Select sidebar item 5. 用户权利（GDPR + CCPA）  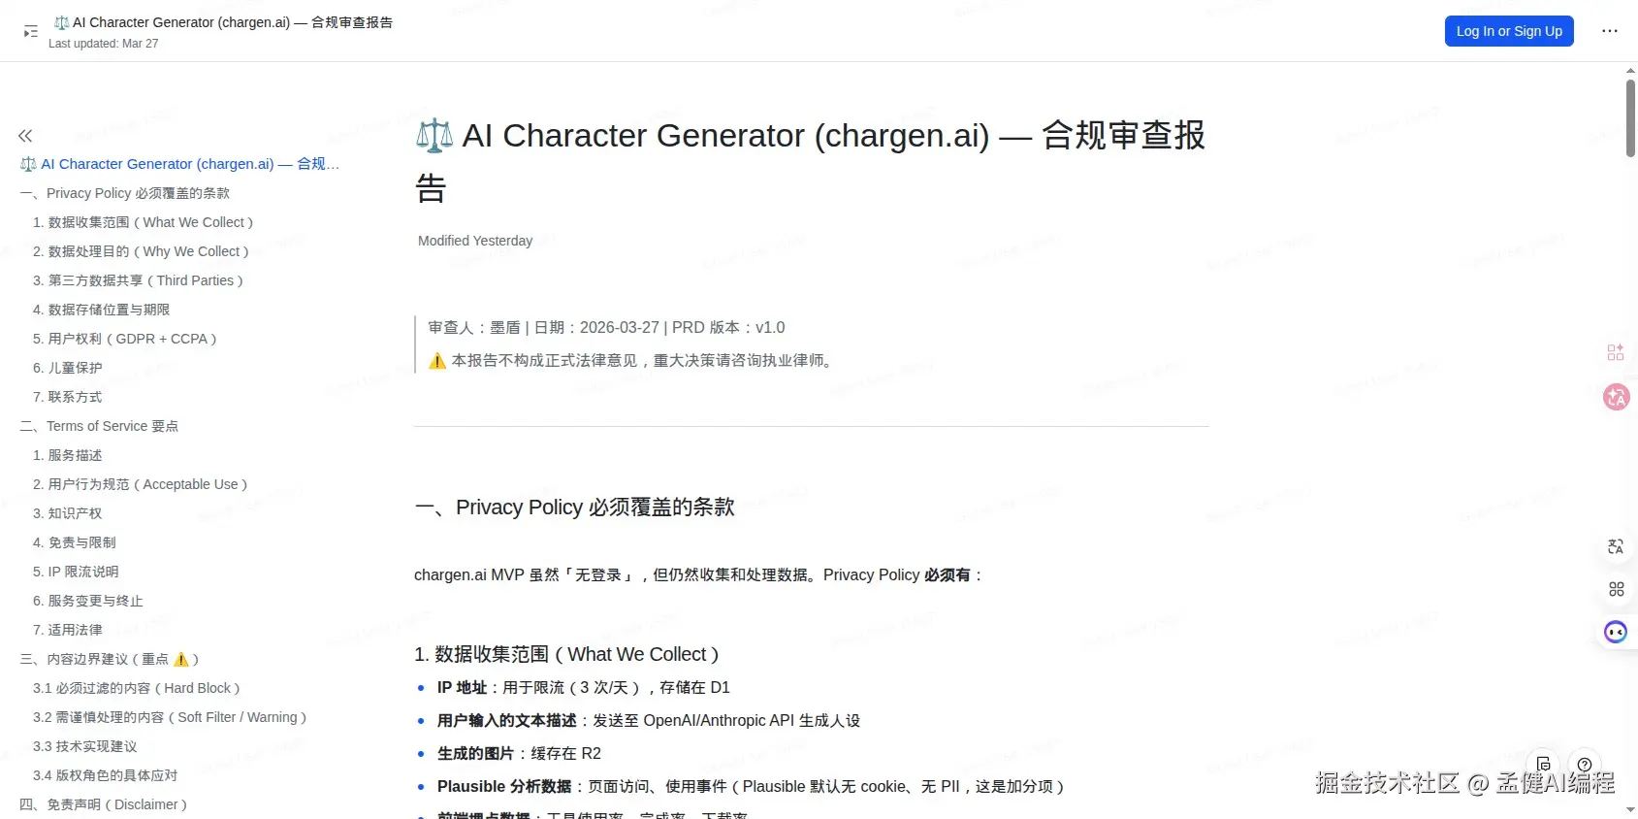pyautogui.click(x=128, y=339)
